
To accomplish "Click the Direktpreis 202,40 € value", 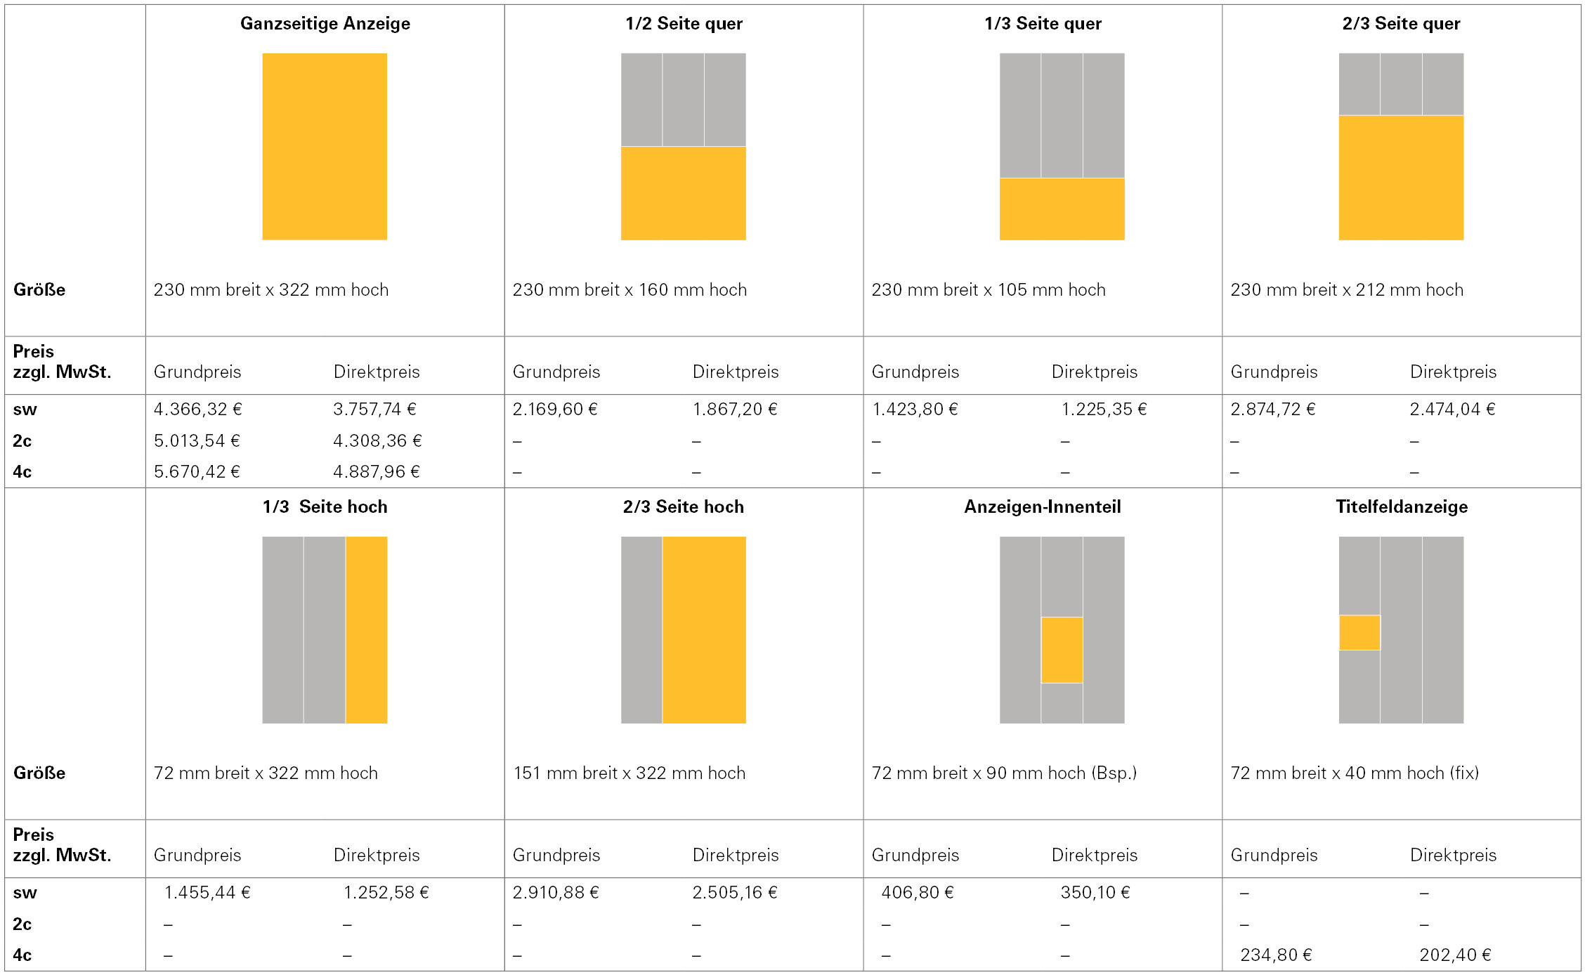I will 1455,955.
